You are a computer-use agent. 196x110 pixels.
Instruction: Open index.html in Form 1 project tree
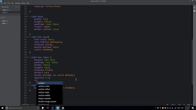[x=5, y=21]
